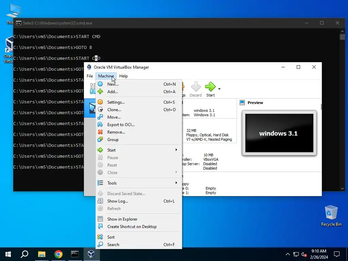
Task: Click the cmd window scrollbar down arrow
Action: pyautogui.click(x=342, y=188)
